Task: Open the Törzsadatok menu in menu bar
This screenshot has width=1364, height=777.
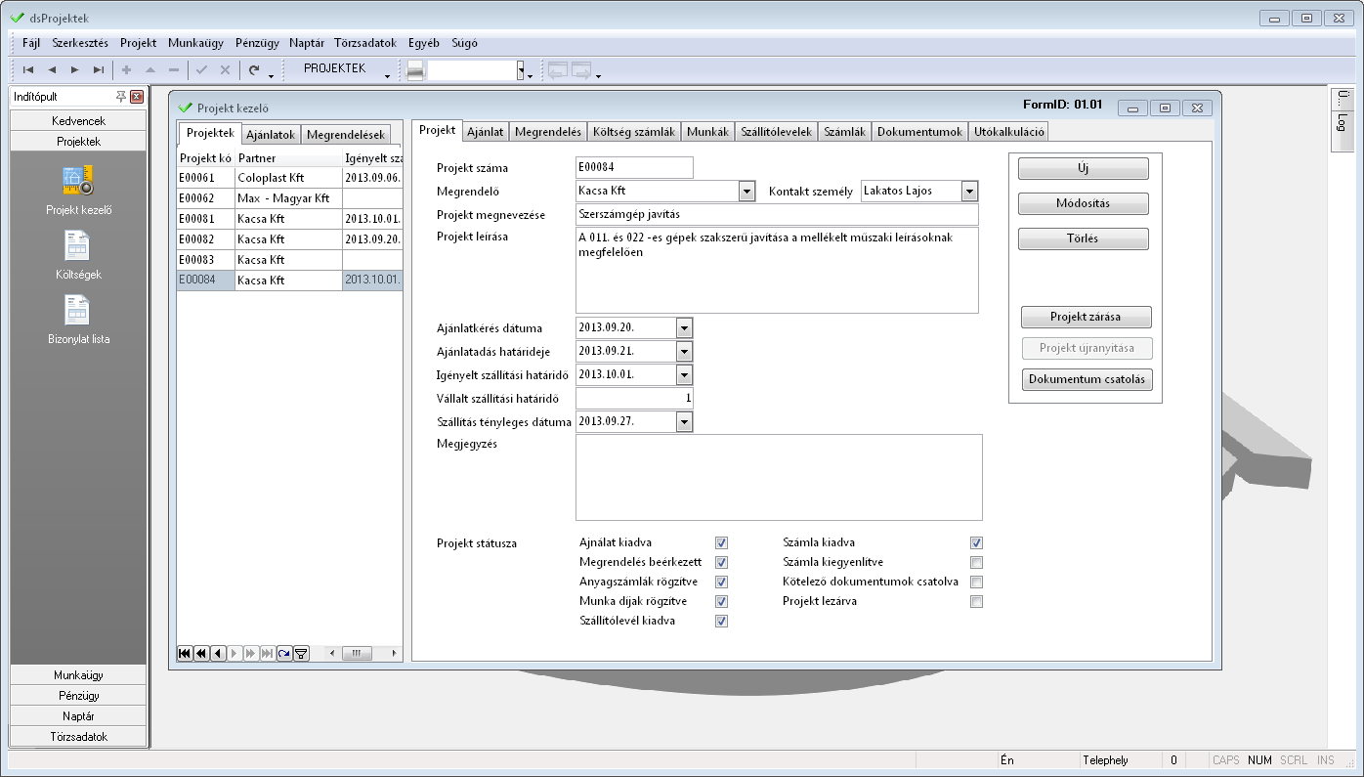Action: click(365, 43)
